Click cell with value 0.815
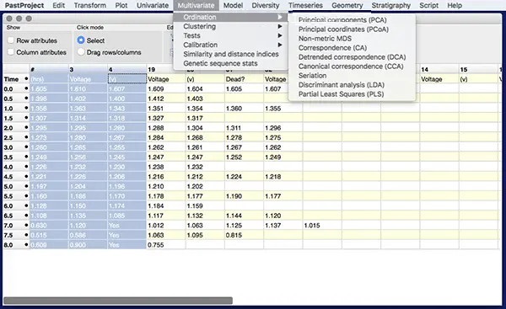506x309 pixels. (244, 235)
